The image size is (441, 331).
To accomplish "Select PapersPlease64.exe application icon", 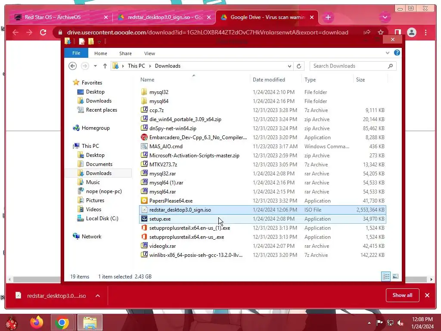I will pyautogui.click(x=144, y=201).
